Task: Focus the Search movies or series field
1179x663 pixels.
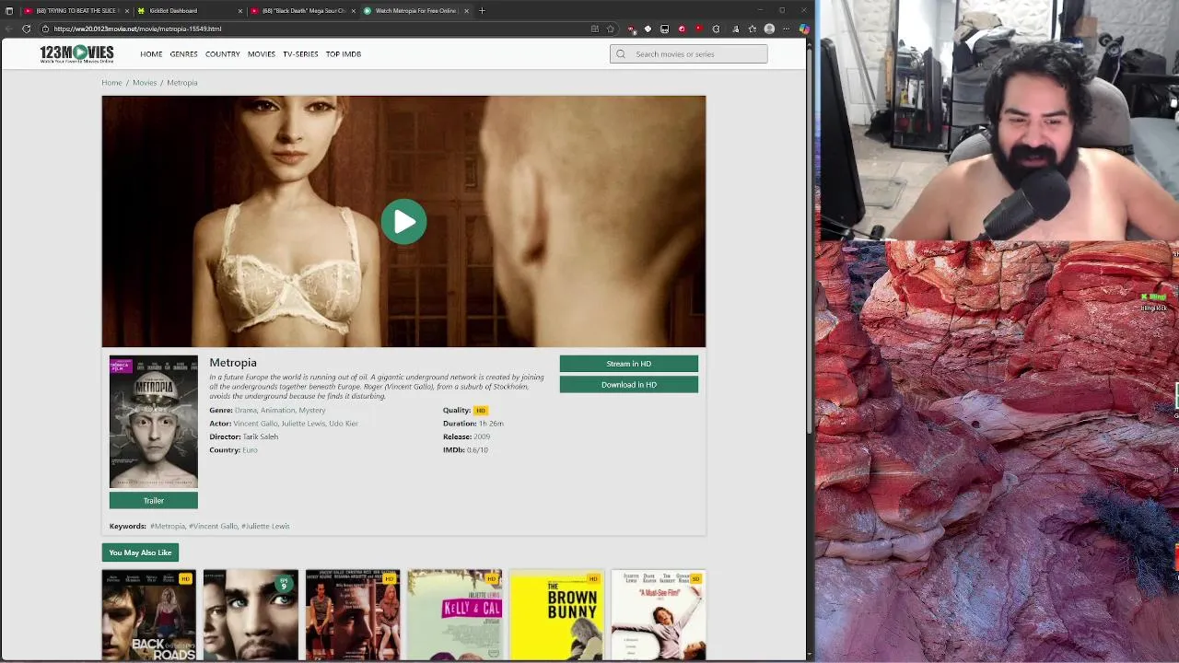Action: [x=688, y=54]
